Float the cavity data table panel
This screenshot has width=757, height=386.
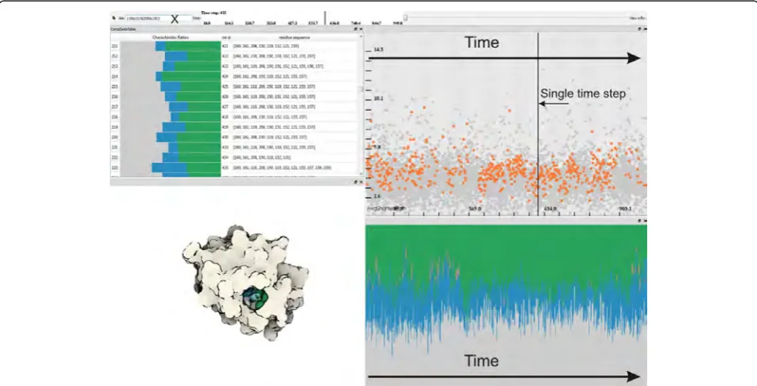[x=356, y=29]
